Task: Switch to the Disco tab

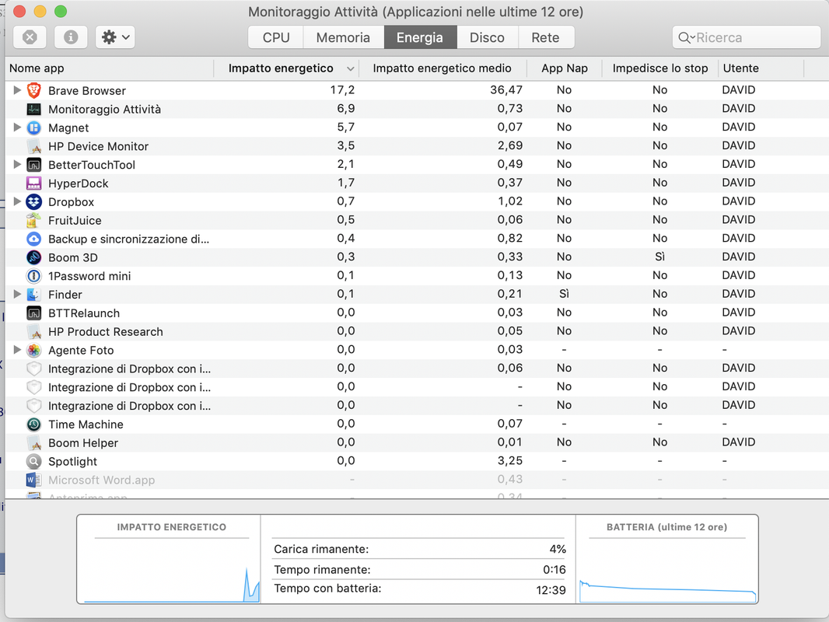Action: pyautogui.click(x=487, y=37)
